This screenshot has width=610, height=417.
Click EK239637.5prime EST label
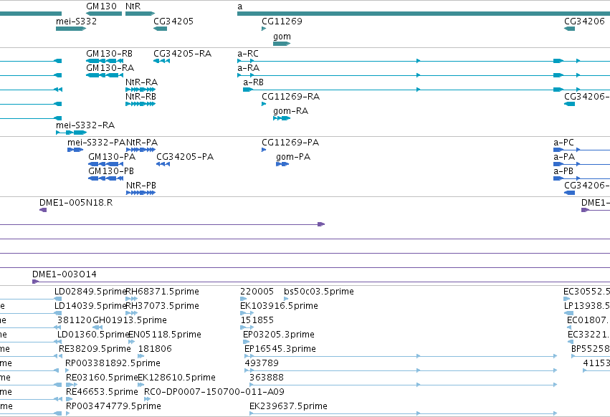point(288,406)
